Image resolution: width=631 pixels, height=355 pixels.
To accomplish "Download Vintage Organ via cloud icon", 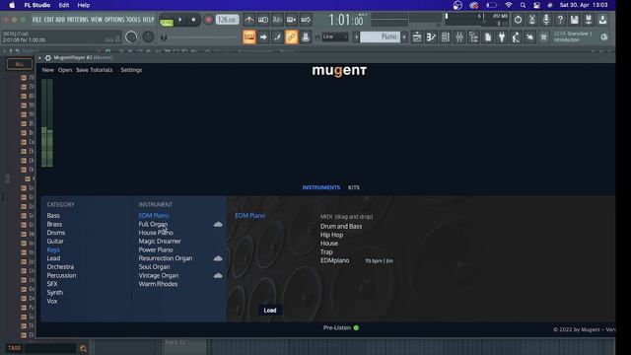I will coord(218,276).
